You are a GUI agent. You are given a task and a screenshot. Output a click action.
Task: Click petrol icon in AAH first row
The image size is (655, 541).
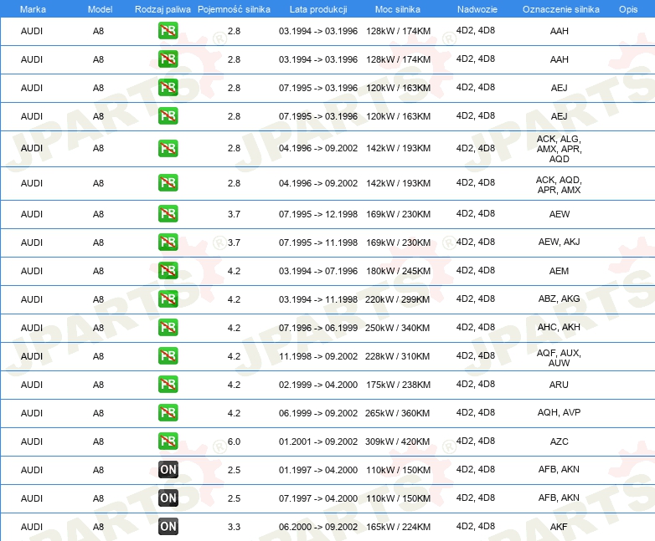point(168,31)
